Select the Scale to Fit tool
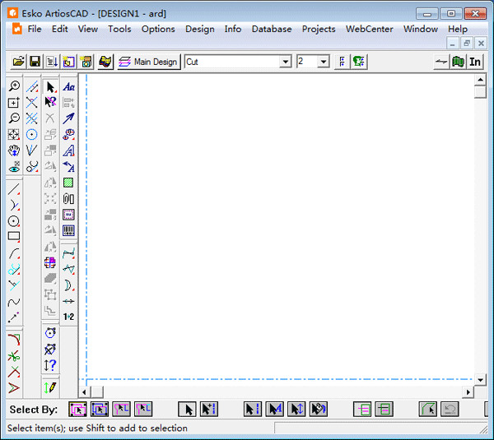 coord(14,134)
